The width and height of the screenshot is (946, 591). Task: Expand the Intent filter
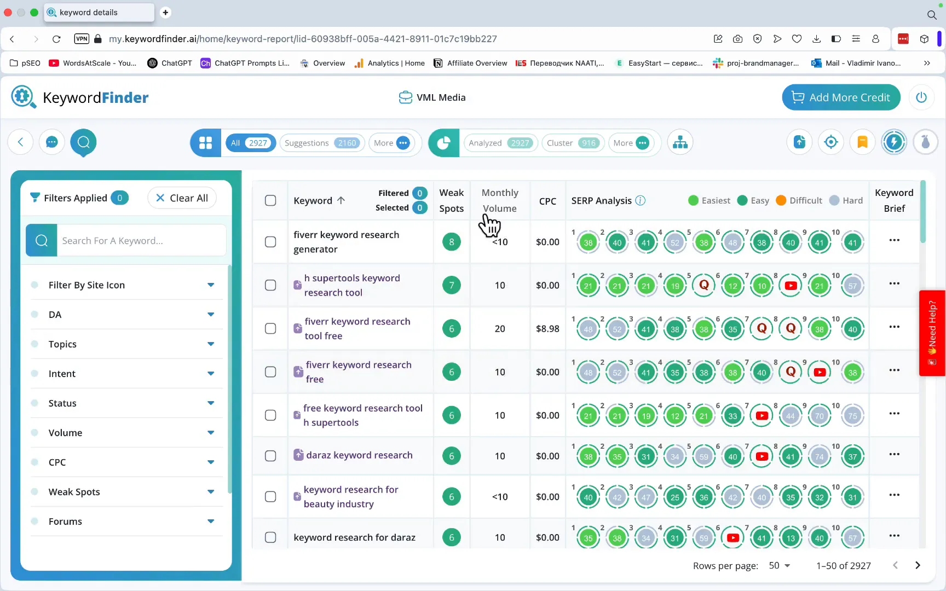point(126,374)
